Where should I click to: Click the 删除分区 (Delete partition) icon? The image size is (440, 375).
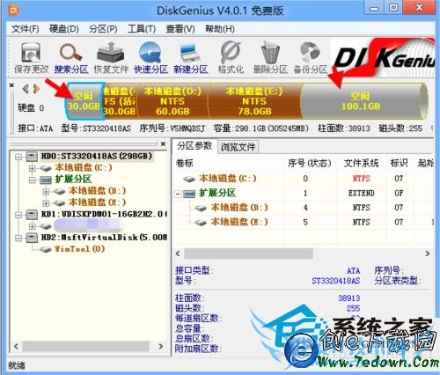[x=270, y=58]
